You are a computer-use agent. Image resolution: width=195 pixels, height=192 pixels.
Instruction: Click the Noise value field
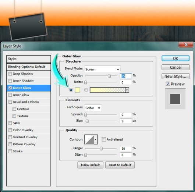coord(125,82)
